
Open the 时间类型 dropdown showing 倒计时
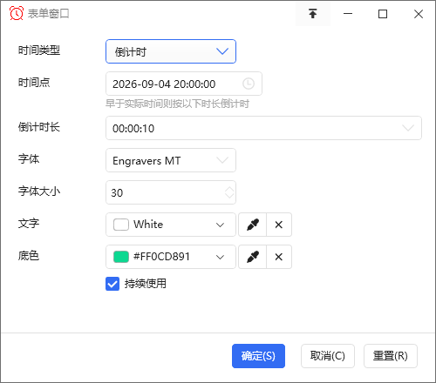[x=171, y=51]
